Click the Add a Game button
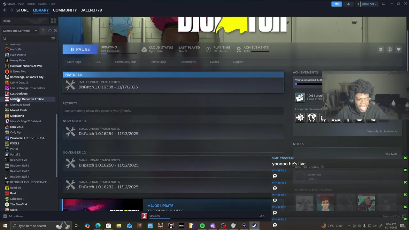The image size is (409, 230). 13,216
